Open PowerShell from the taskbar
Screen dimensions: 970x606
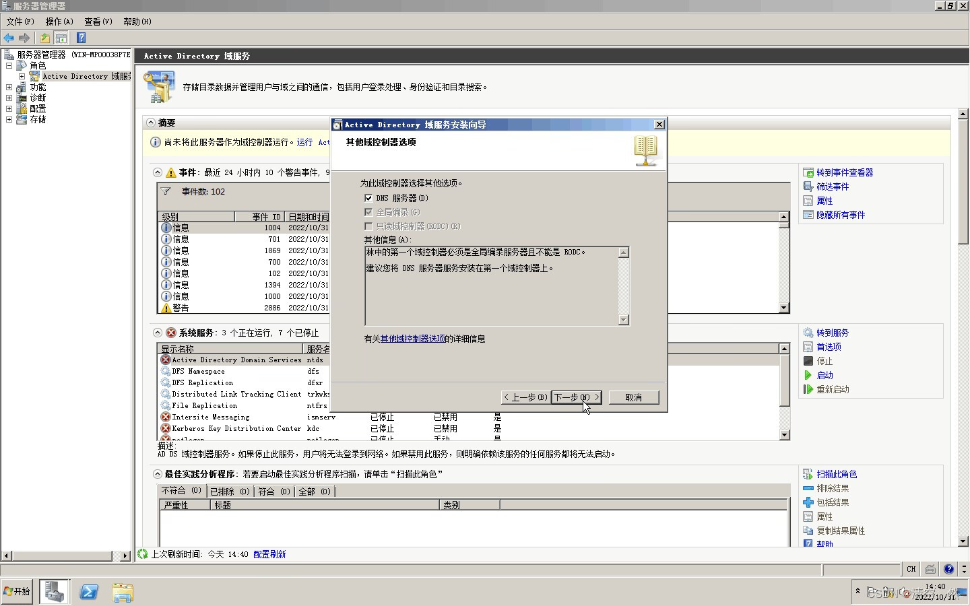[x=89, y=592]
